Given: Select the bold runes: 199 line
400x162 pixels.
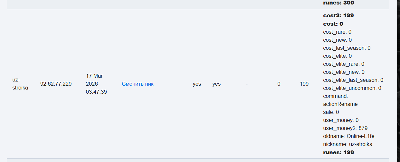Looking at the screenshot, I should (x=338, y=152).
